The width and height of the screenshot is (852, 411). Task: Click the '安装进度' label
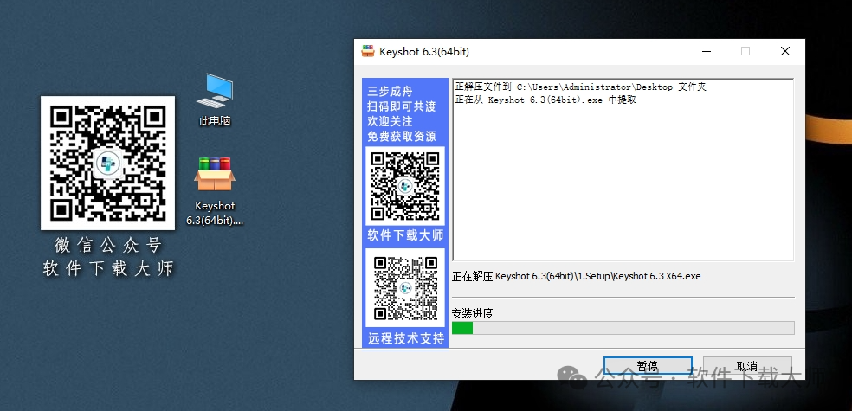click(x=472, y=313)
